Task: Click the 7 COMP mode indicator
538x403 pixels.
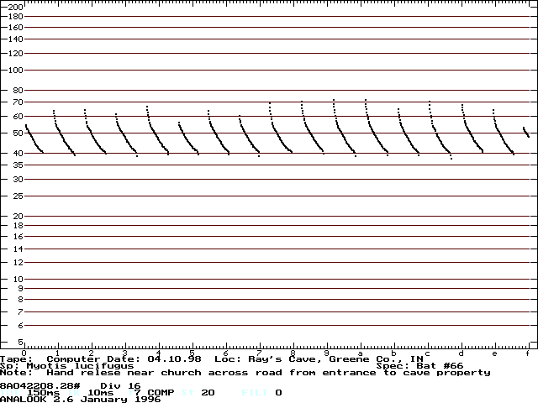Action: 143,392
